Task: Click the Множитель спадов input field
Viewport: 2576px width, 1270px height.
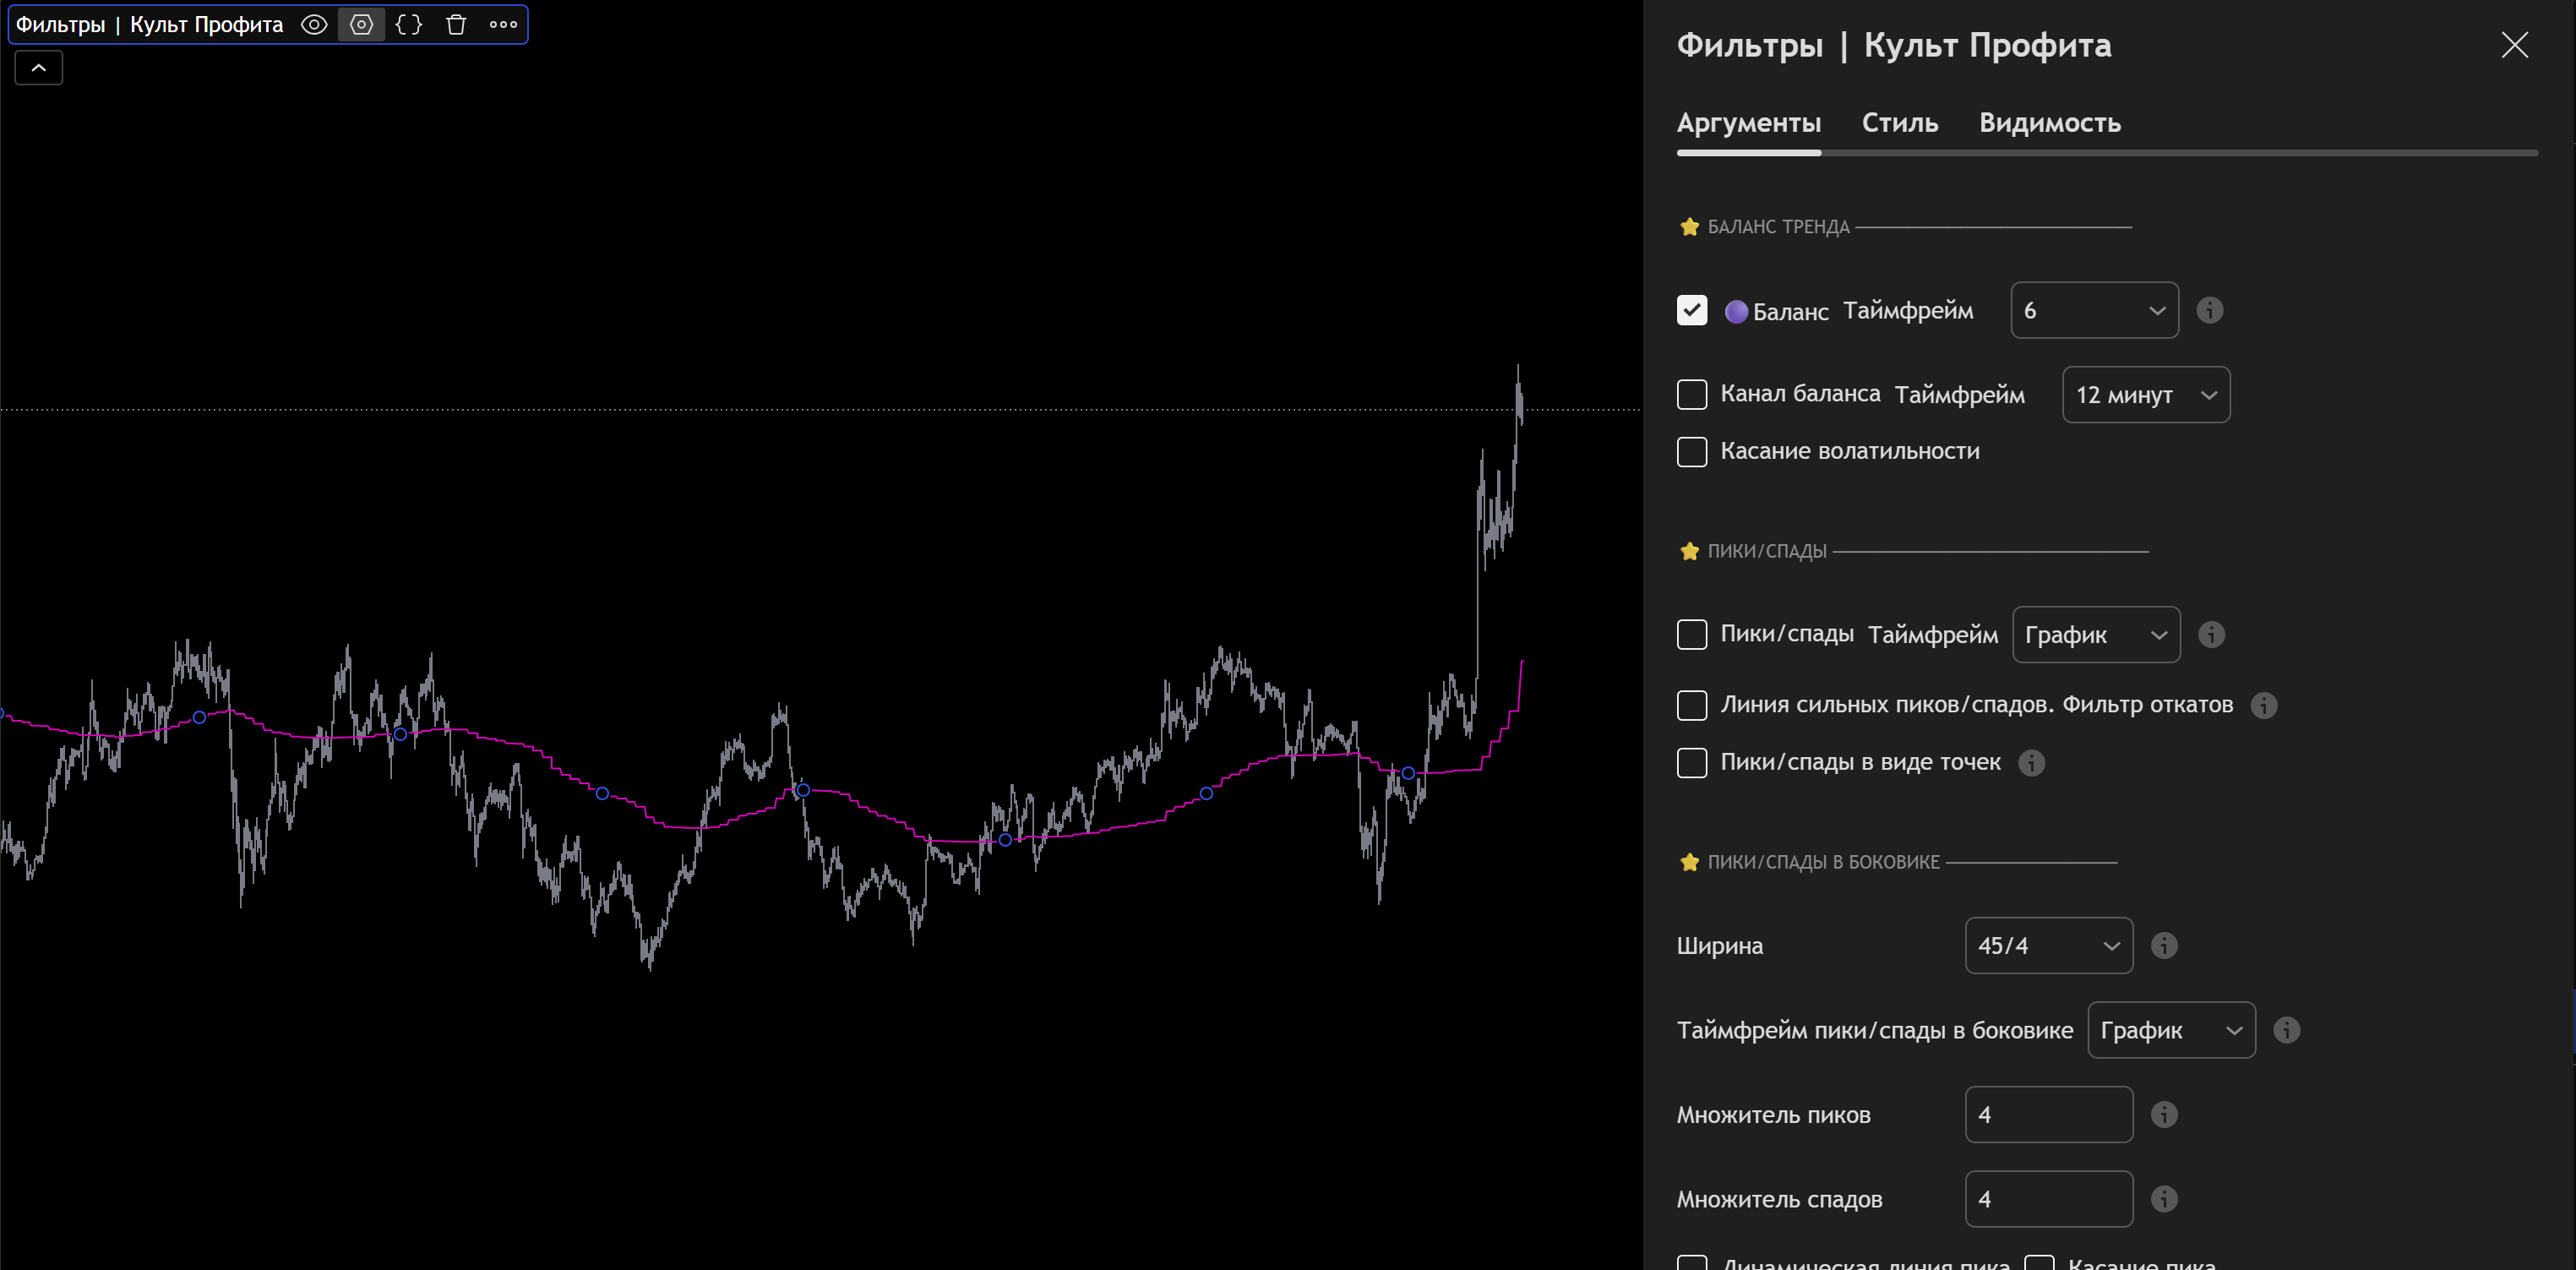Action: click(x=2048, y=1199)
